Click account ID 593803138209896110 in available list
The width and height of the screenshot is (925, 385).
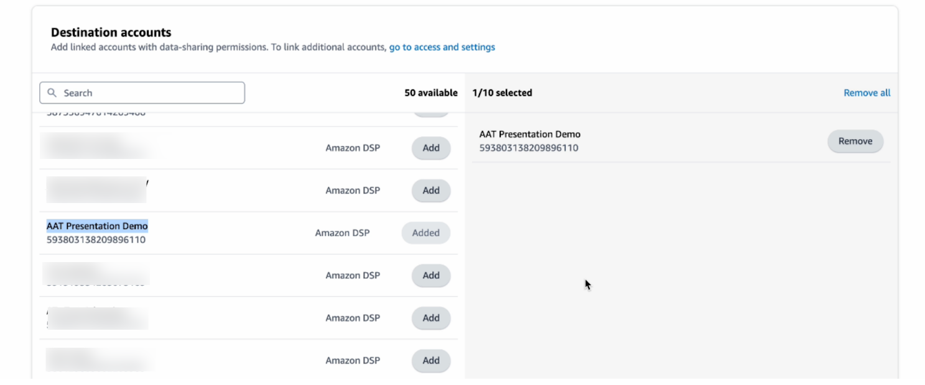96,240
